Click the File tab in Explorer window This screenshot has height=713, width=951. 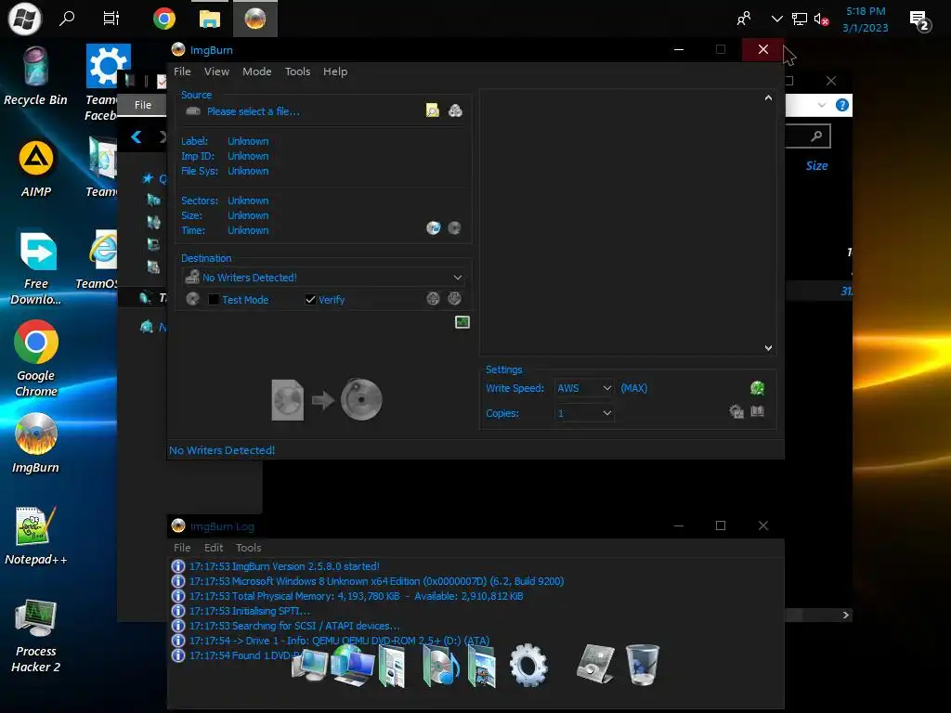[x=142, y=105]
